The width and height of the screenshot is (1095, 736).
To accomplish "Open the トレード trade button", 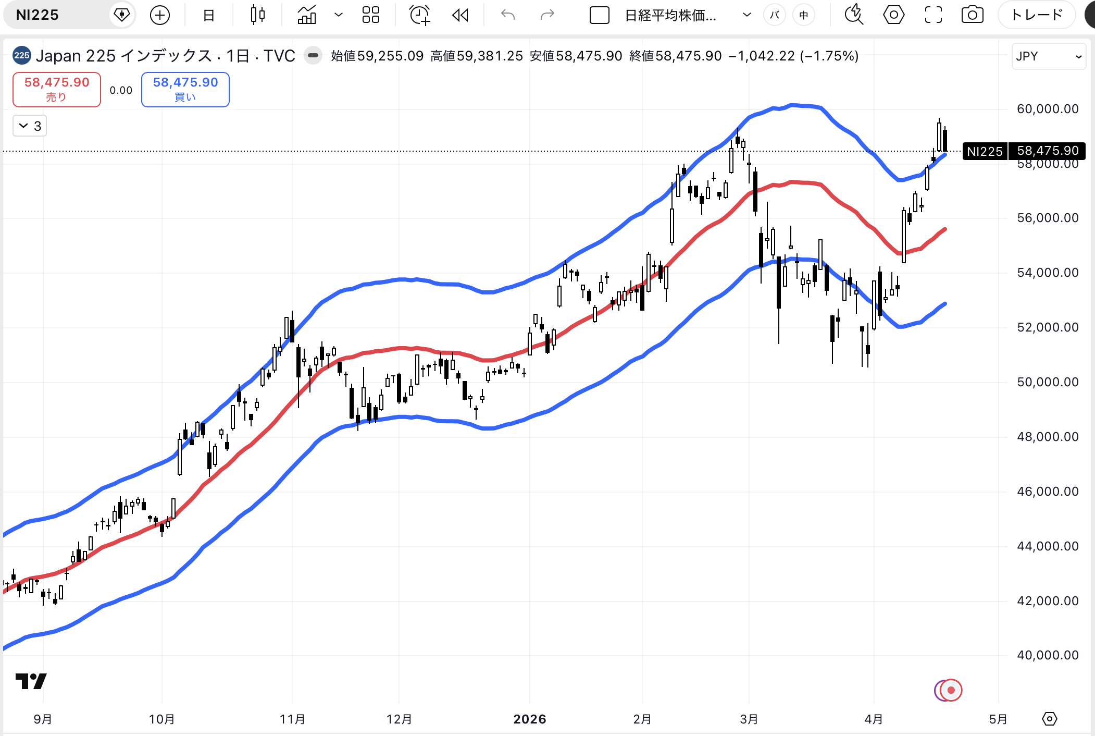I will pyautogui.click(x=1036, y=15).
